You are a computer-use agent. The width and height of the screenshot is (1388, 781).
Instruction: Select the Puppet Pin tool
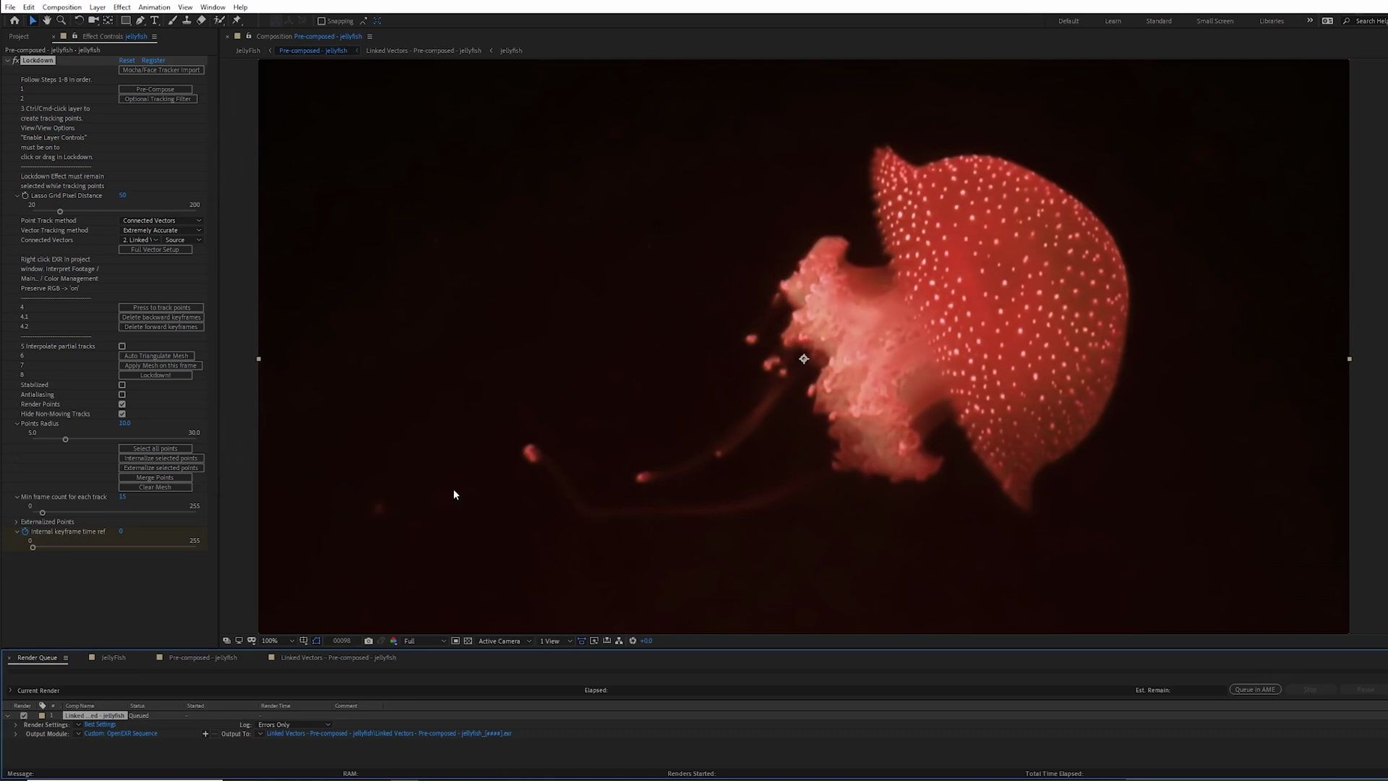pyautogui.click(x=236, y=20)
